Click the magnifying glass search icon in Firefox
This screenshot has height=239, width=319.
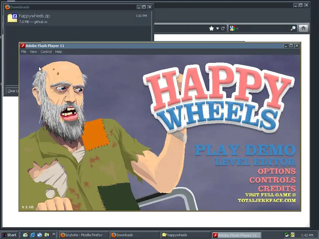pyautogui.click(x=293, y=28)
